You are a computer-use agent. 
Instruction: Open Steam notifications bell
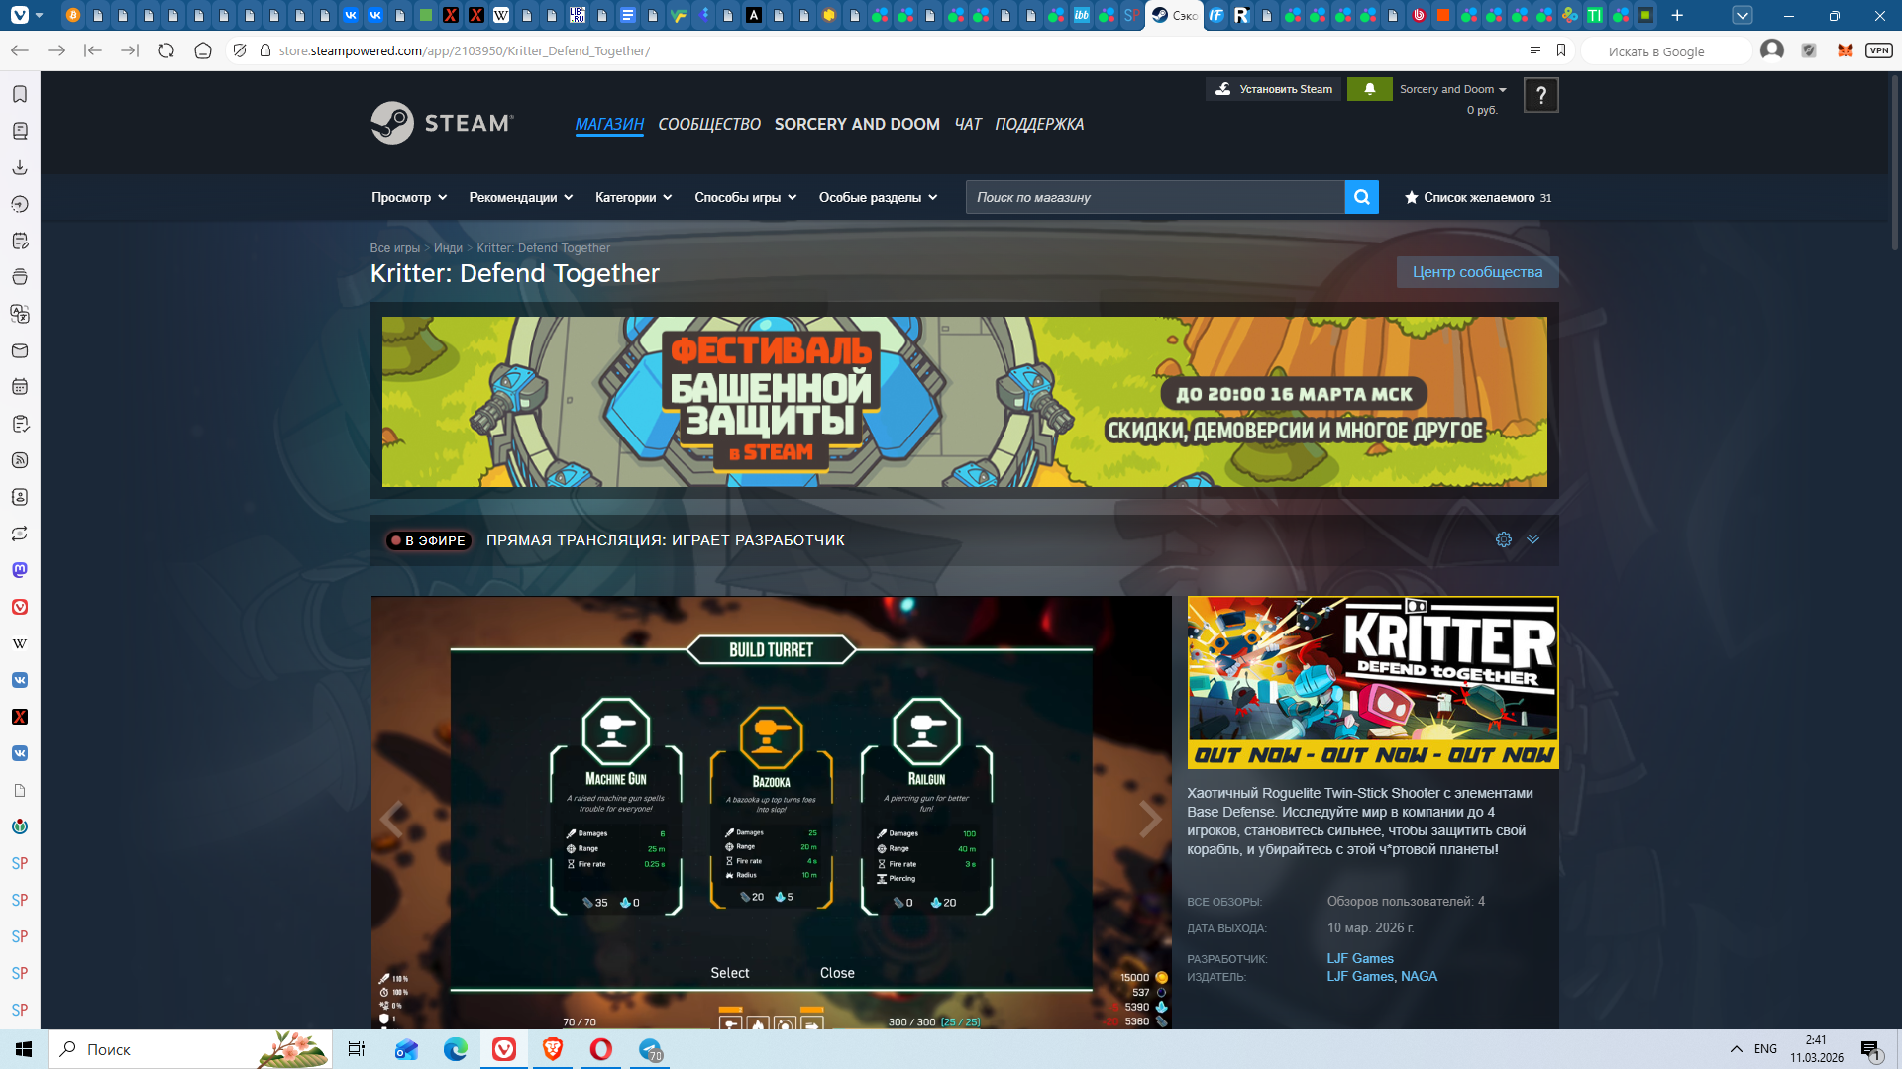[x=1369, y=89]
